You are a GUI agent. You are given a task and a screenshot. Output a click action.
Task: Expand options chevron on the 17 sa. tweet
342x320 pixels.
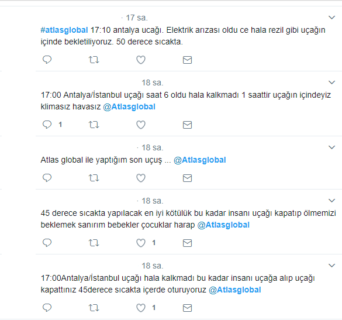331,18
